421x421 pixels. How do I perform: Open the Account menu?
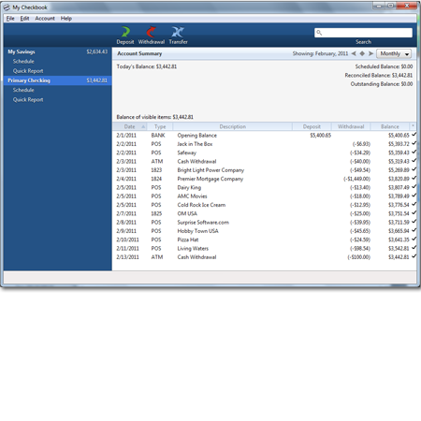(45, 19)
